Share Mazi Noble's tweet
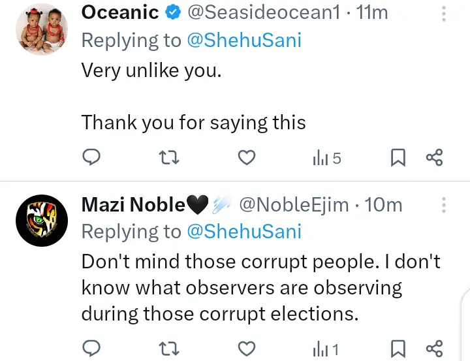Viewport: 470px width, 361px height. [x=434, y=349]
